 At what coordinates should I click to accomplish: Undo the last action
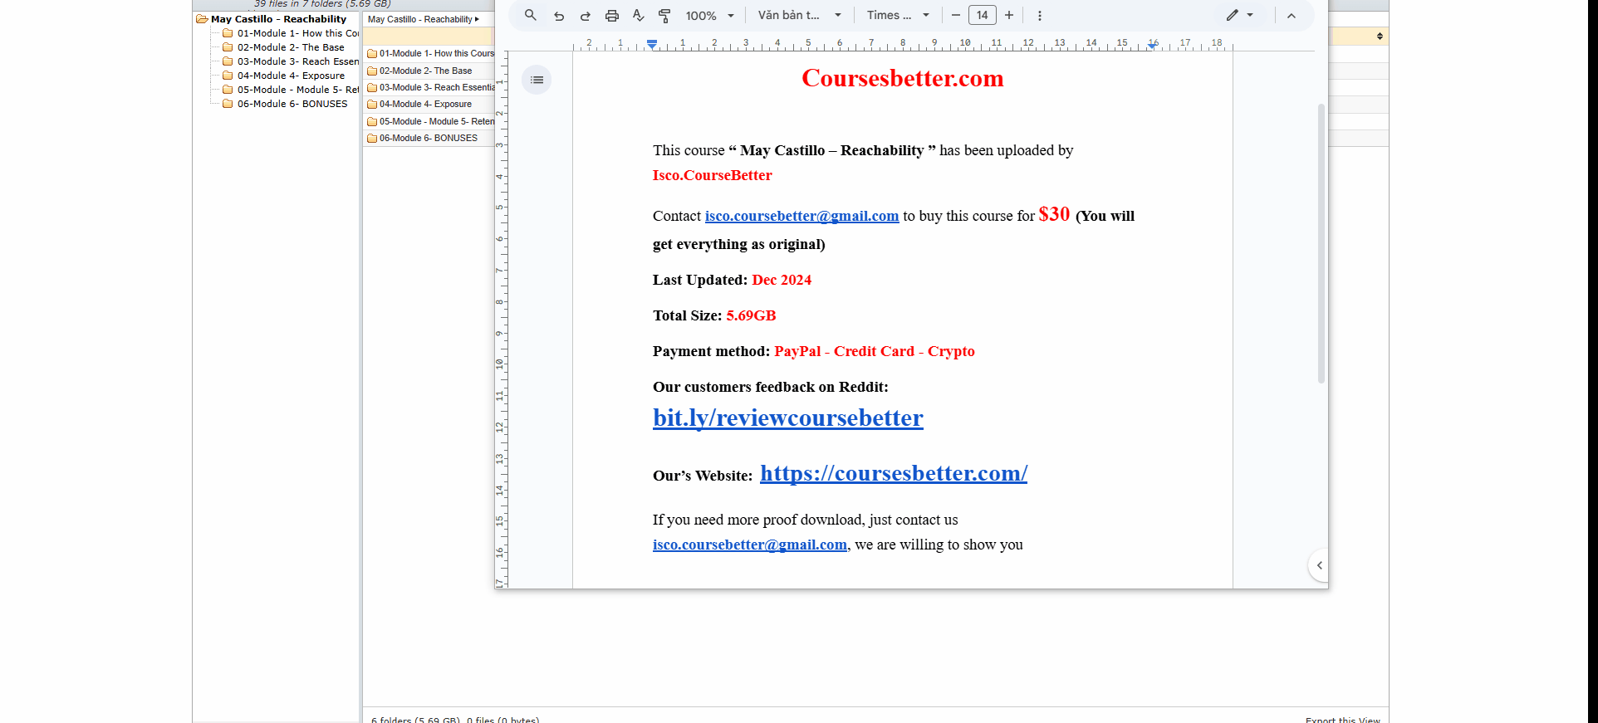[559, 16]
